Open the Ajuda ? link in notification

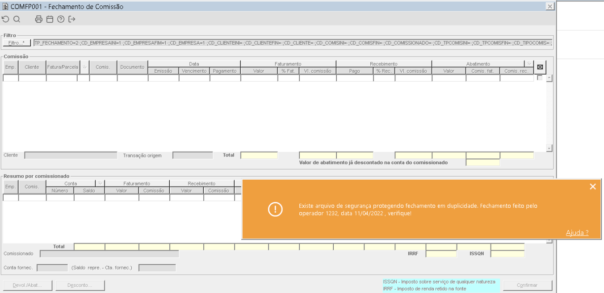click(x=577, y=233)
